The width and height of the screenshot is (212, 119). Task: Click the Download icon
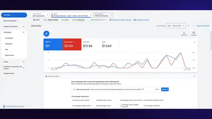(184, 33)
